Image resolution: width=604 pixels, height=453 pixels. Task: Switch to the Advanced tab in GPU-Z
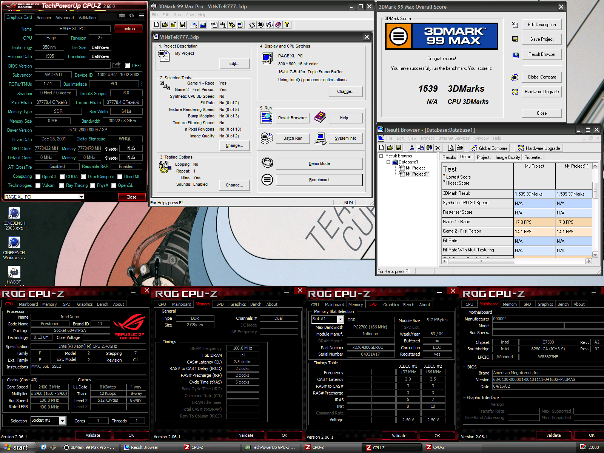coord(65,18)
